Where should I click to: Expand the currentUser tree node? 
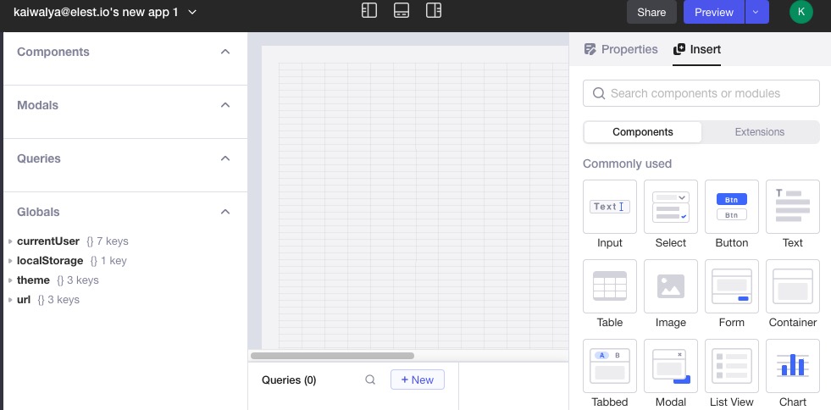pyautogui.click(x=10, y=241)
